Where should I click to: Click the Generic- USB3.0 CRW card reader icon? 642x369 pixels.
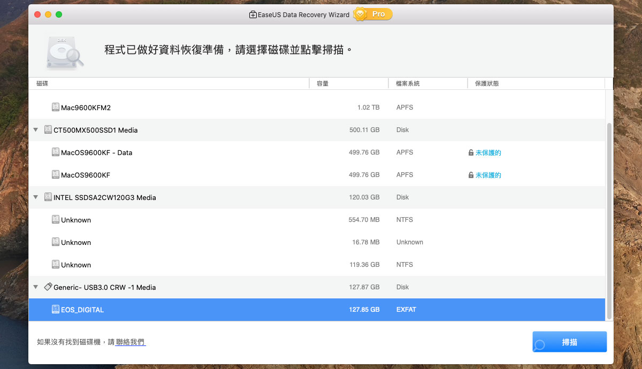(48, 287)
